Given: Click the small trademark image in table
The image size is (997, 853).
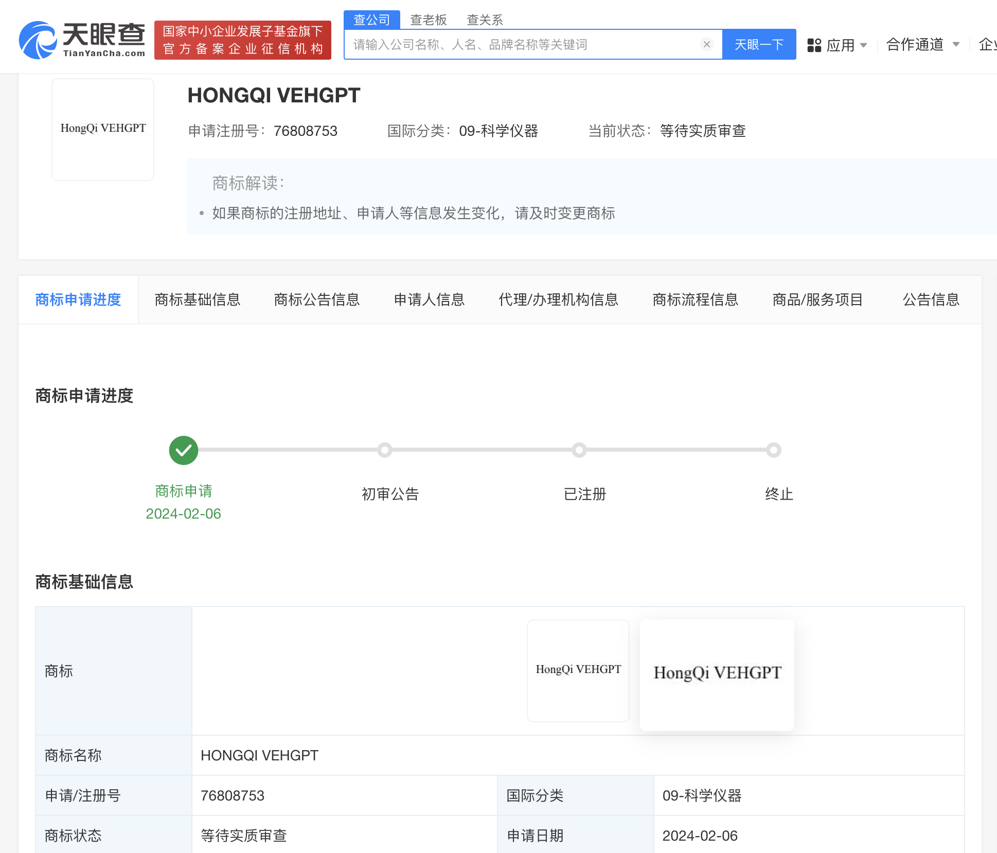Looking at the screenshot, I should tap(578, 670).
